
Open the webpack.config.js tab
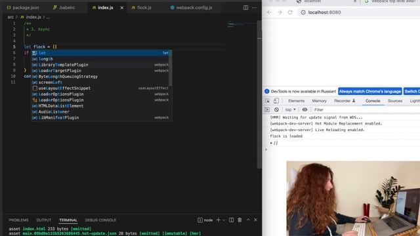pyautogui.click(x=191, y=7)
